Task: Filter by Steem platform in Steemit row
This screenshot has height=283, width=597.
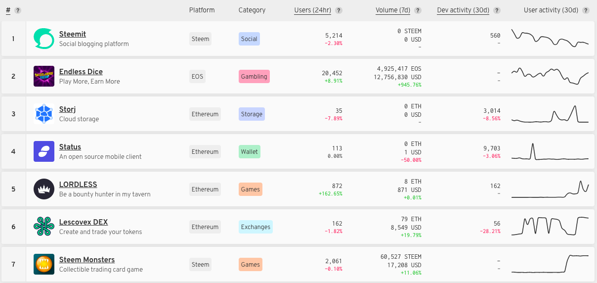Action: click(200, 39)
